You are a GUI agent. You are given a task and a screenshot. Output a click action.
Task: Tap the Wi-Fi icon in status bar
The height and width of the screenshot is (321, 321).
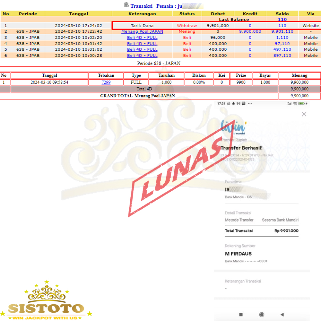click(x=295, y=104)
